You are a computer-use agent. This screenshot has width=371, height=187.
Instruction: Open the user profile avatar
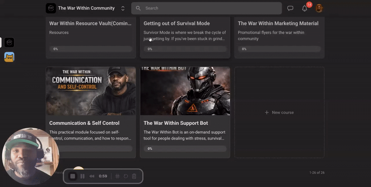pyautogui.click(x=319, y=8)
